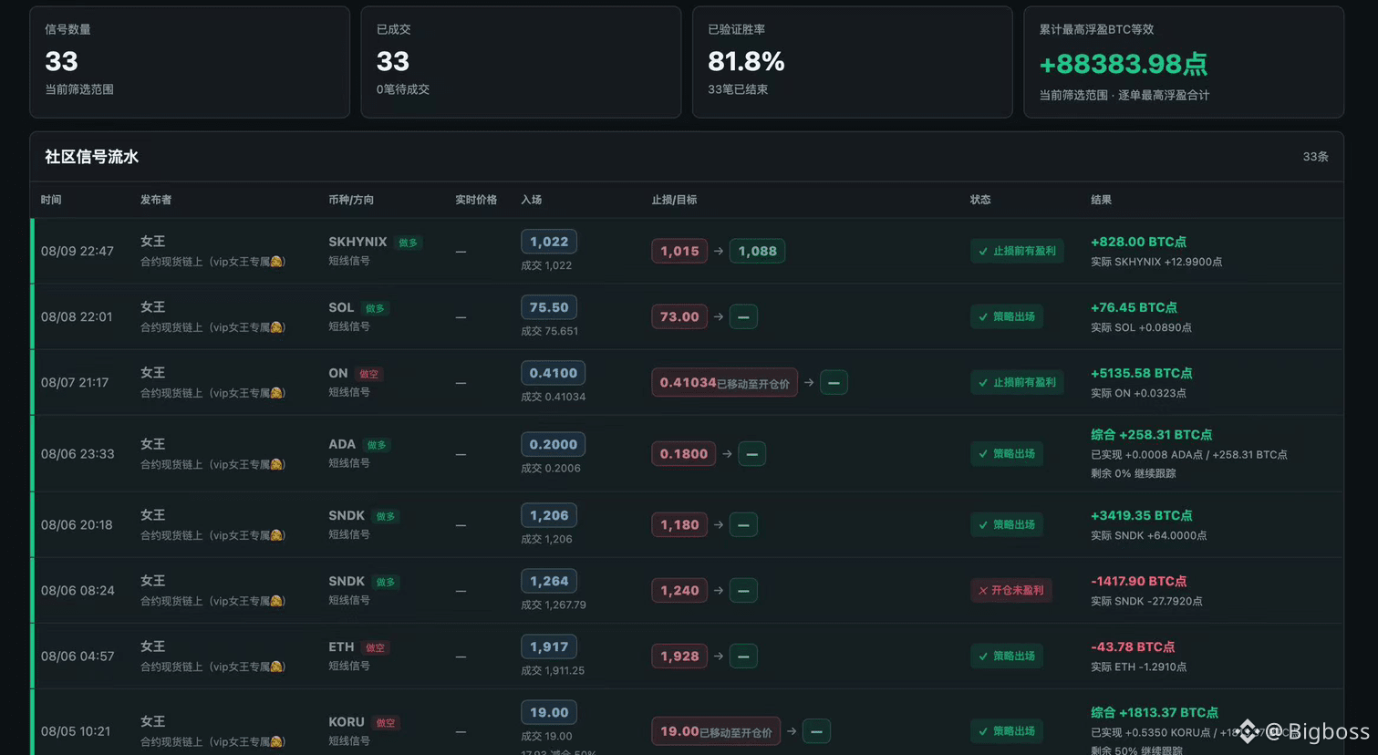Click the 社区信号流水 section title
The width and height of the screenshot is (1378, 755).
pyautogui.click(x=91, y=157)
